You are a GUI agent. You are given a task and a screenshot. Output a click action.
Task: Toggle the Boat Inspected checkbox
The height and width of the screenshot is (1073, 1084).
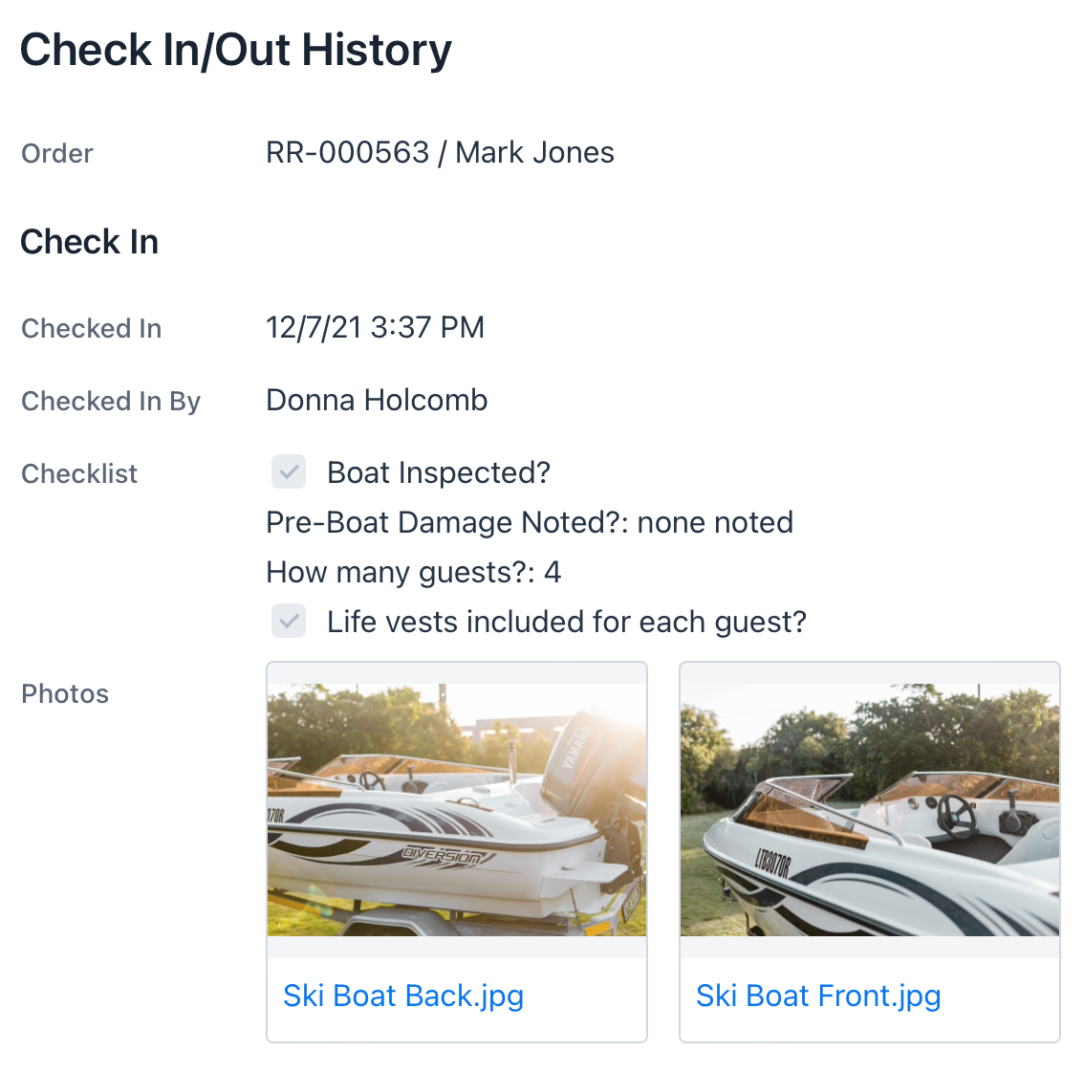289,471
